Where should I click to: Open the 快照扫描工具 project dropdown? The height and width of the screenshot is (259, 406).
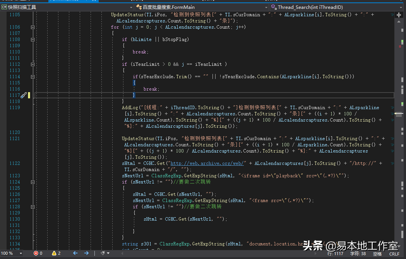(x=67, y=7)
